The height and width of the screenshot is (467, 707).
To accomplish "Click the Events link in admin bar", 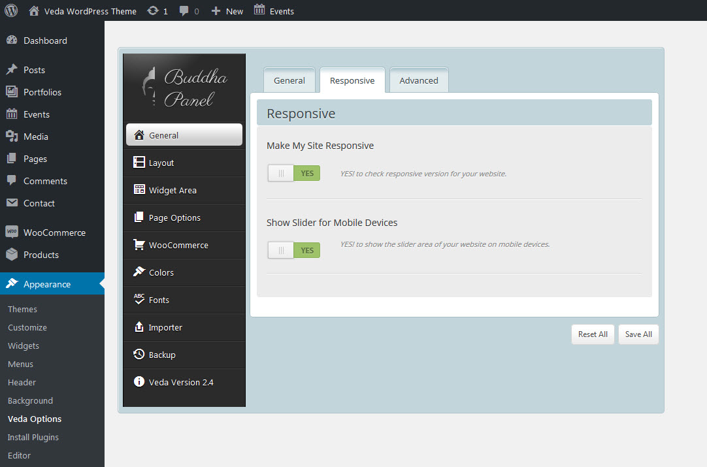I will point(282,11).
